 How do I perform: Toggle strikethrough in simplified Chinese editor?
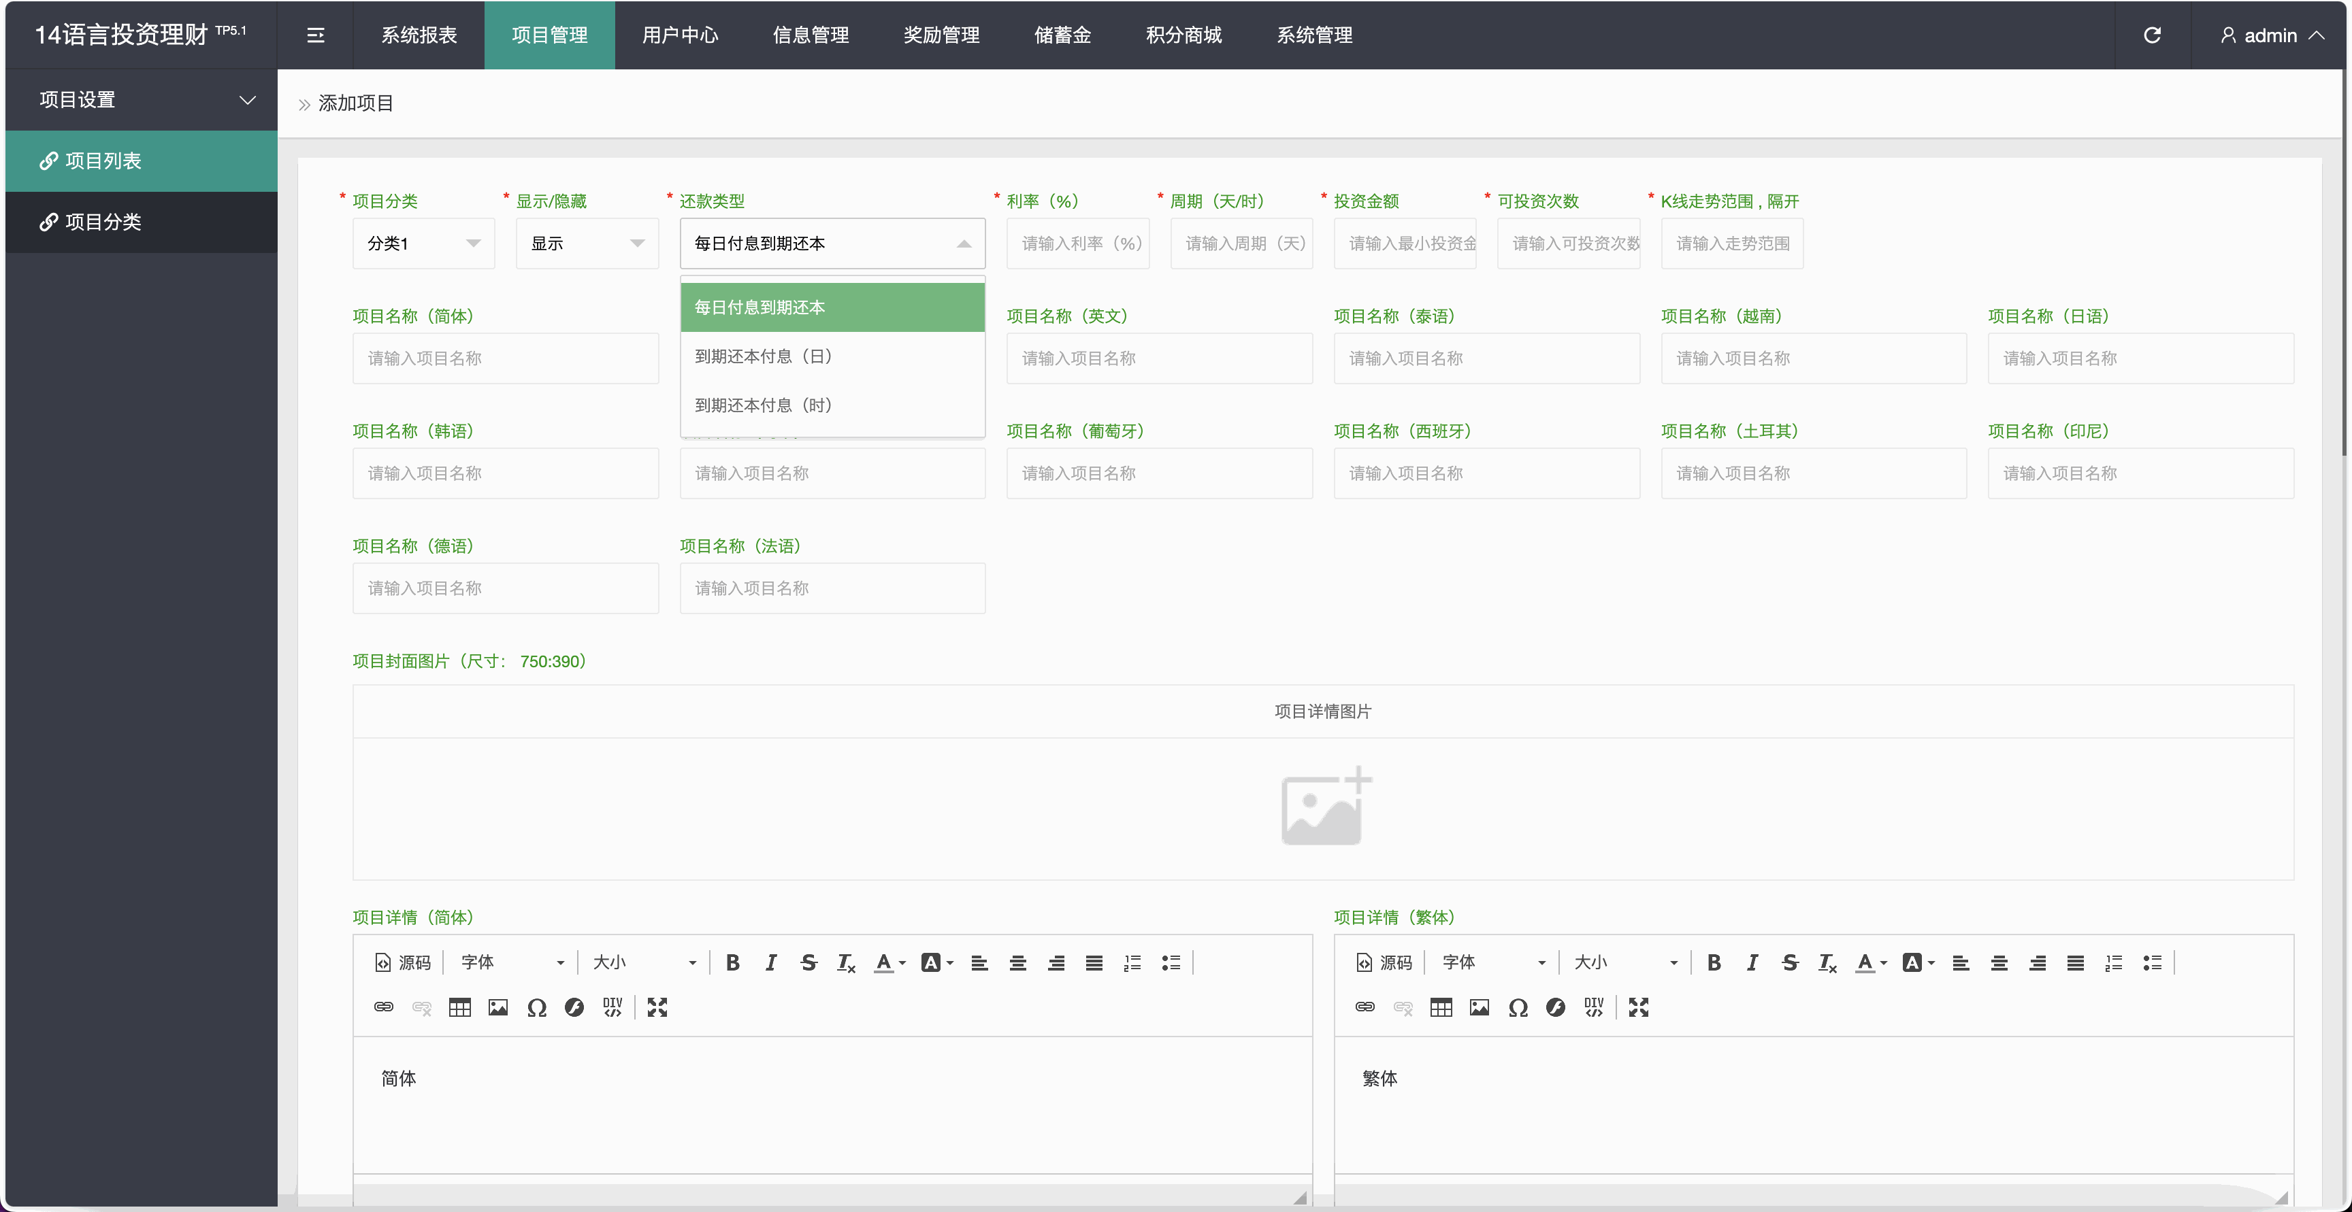tap(808, 962)
